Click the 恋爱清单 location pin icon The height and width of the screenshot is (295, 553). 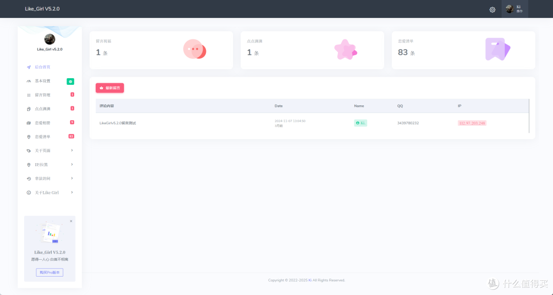(x=29, y=137)
